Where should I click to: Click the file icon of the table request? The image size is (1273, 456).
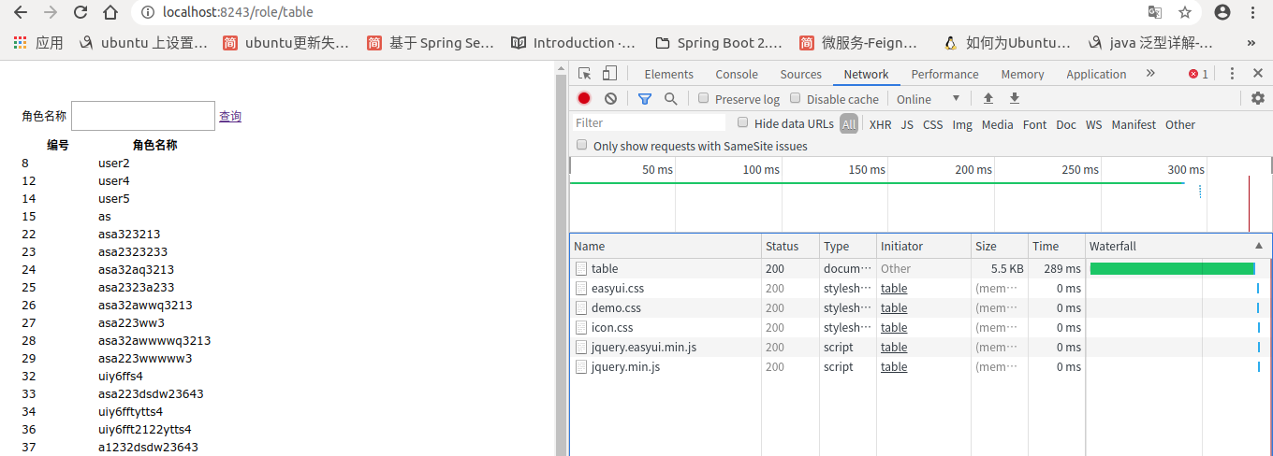coord(581,269)
